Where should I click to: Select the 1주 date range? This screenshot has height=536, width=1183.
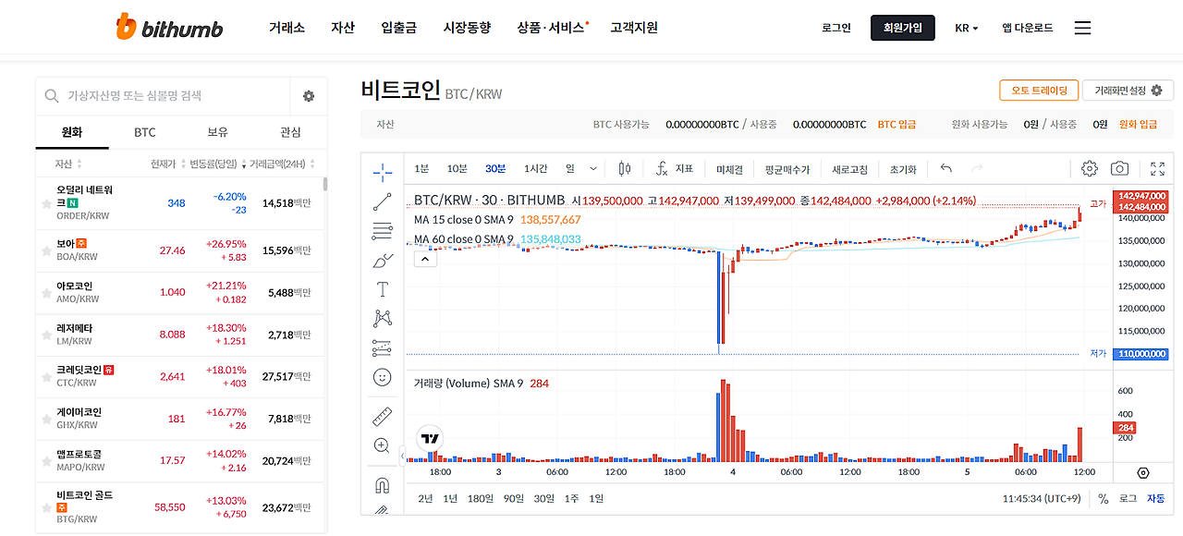coord(572,498)
